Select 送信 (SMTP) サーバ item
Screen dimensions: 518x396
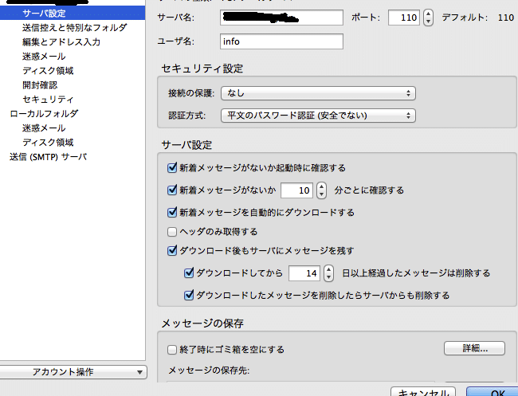tap(48, 157)
